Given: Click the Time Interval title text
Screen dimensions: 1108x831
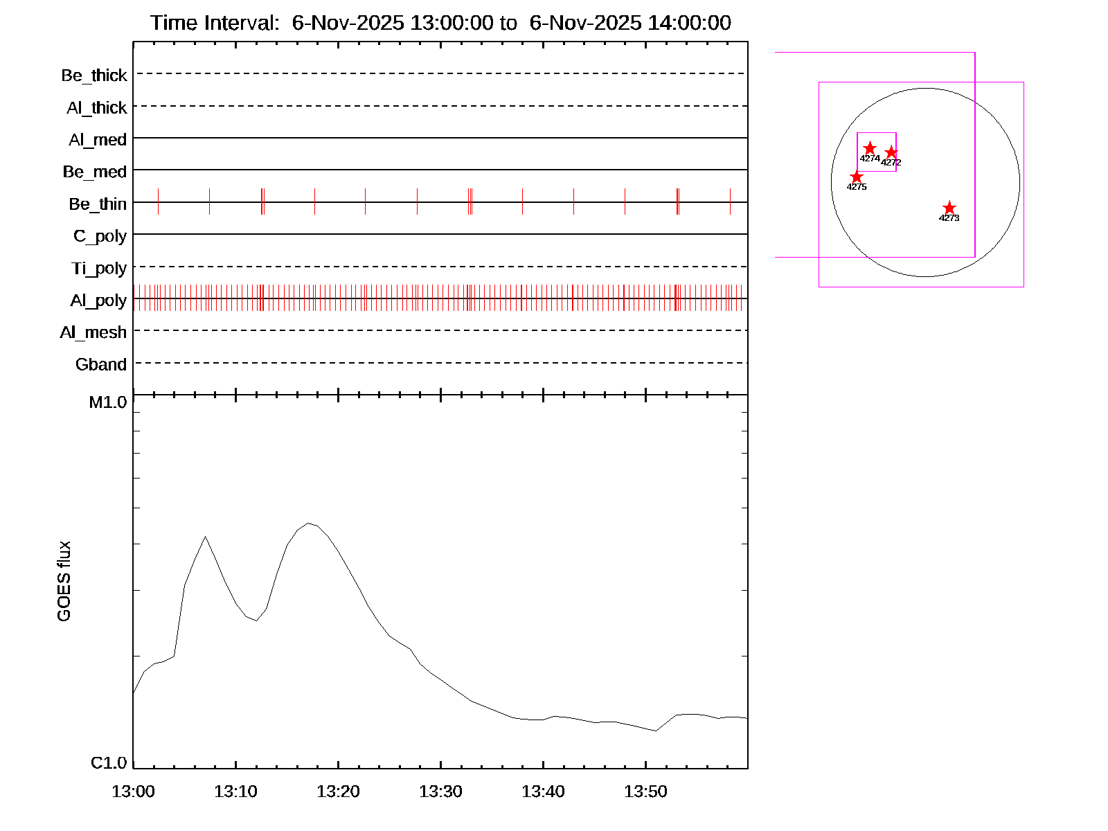Looking at the screenshot, I should [x=440, y=23].
